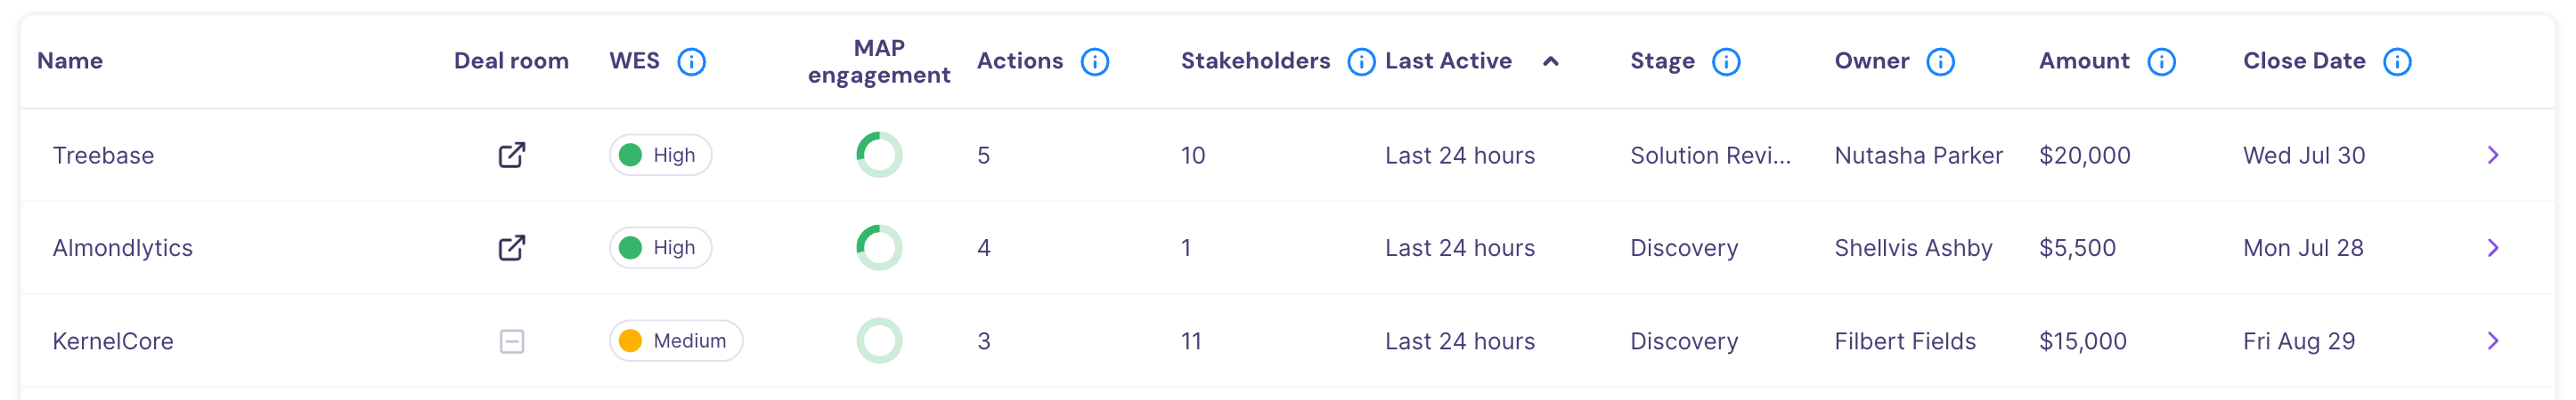The width and height of the screenshot is (2576, 400).
Task: Click the WES info icon
Action: (x=691, y=62)
